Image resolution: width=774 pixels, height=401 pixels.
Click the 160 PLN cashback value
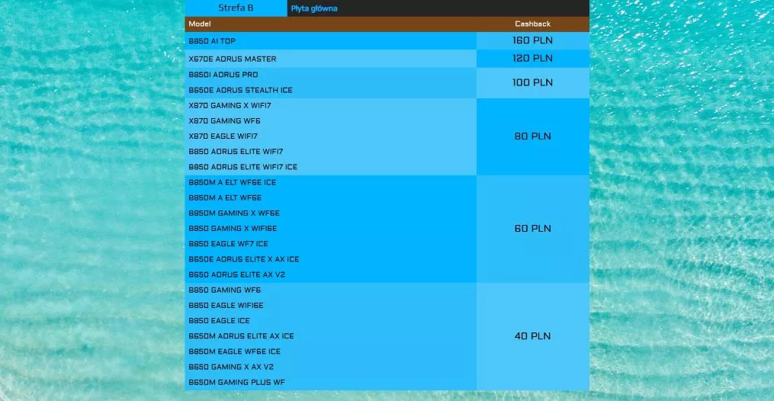point(532,40)
